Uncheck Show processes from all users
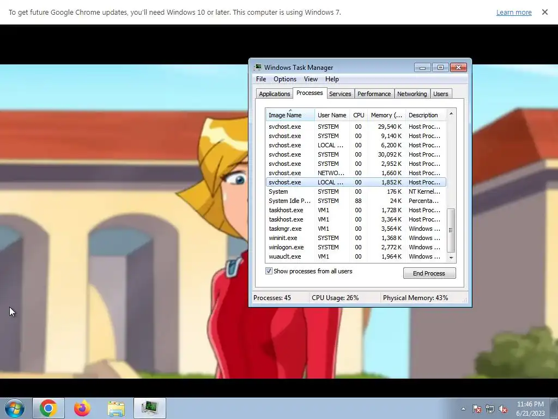558x419 pixels. [x=269, y=271]
